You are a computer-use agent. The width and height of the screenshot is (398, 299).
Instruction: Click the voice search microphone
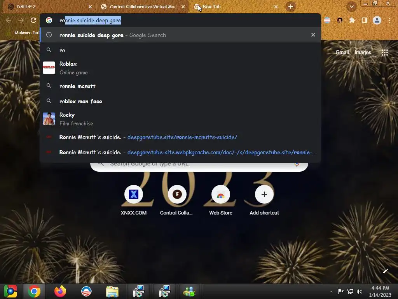click(x=297, y=164)
